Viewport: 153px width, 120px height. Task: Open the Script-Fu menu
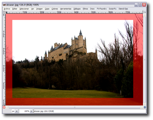click(112, 9)
